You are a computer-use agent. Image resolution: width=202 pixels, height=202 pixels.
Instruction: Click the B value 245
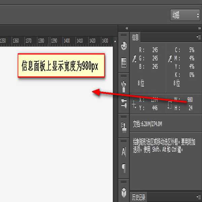click(155, 67)
